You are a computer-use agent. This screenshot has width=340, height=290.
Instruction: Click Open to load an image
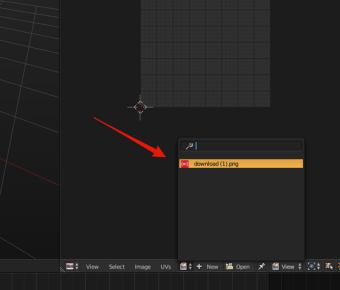coord(238,267)
